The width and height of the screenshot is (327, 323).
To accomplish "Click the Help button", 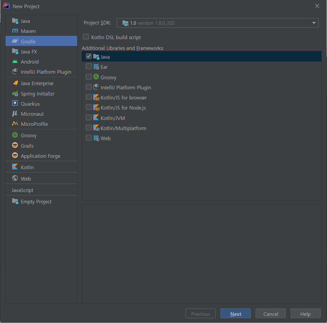I will pos(306,314).
